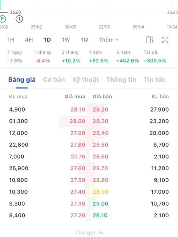Screen dimensions: 178x237
Task: Open the Thêm timeframe dropdown
Action: (x=108, y=40)
